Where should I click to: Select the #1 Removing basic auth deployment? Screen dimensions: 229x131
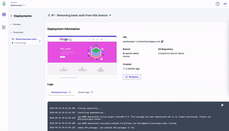click(26, 41)
